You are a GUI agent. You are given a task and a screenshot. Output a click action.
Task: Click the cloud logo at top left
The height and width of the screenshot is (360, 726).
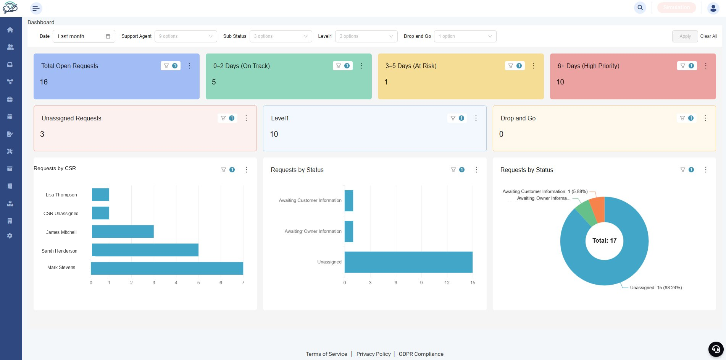10,7
